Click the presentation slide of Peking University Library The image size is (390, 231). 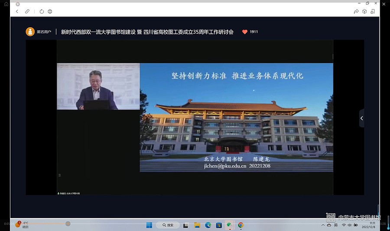coord(236,118)
